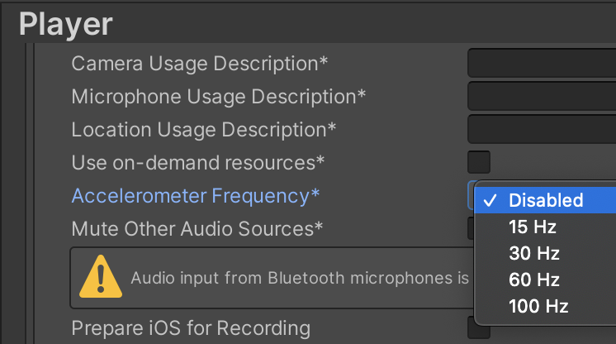This screenshot has width=616, height=344.
Task: Choose 15 Hz accelerometer frequency
Action: (x=533, y=227)
